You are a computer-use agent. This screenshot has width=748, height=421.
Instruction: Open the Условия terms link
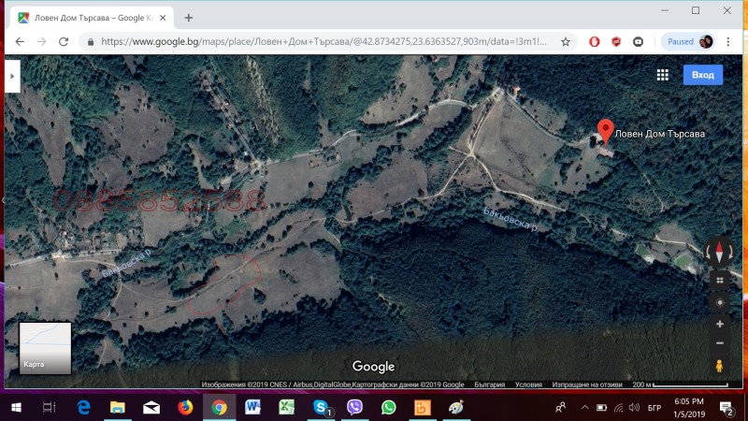pyautogui.click(x=528, y=384)
